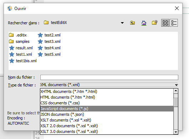Screen dimensions: 189x139
Task: Open the .editix folder
Action: click(x=18, y=35)
